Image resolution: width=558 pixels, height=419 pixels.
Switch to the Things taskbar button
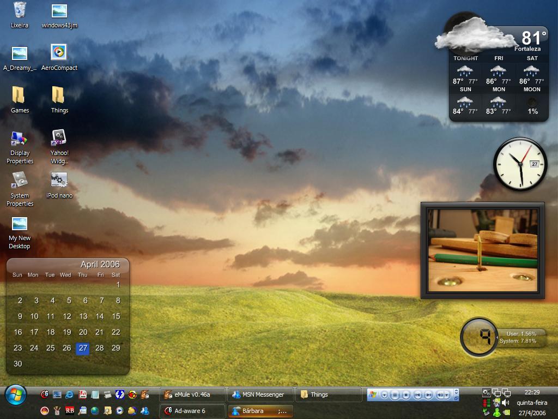point(329,395)
